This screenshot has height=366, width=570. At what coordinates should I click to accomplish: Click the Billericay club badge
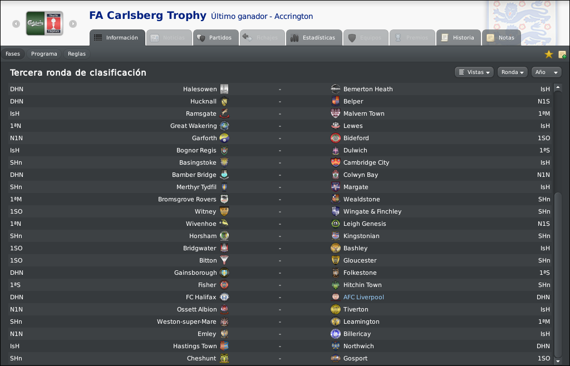336,334
